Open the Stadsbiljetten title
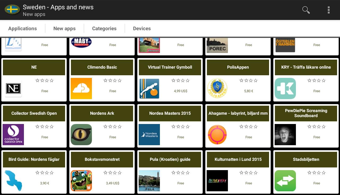This screenshot has height=195, width=340. (x=306, y=159)
